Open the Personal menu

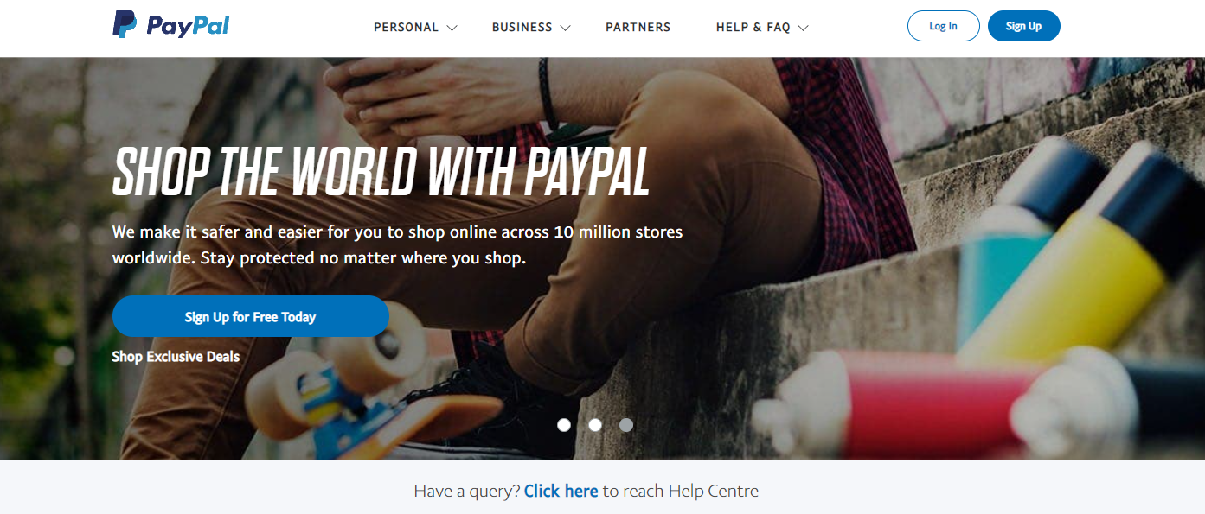[x=406, y=28]
